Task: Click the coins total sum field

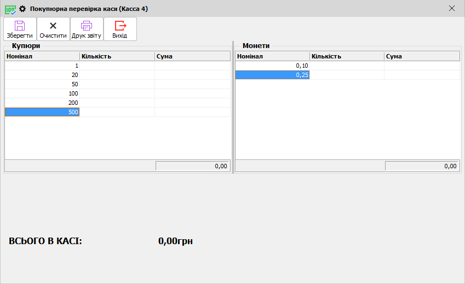Action: click(422, 166)
